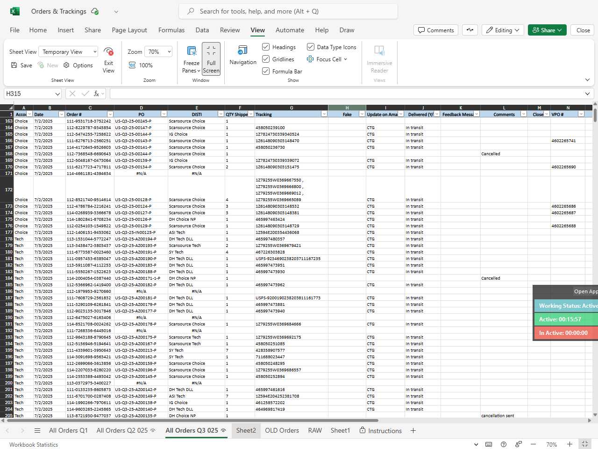Click the Close button at top right
598x449 pixels.
[583, 30]
